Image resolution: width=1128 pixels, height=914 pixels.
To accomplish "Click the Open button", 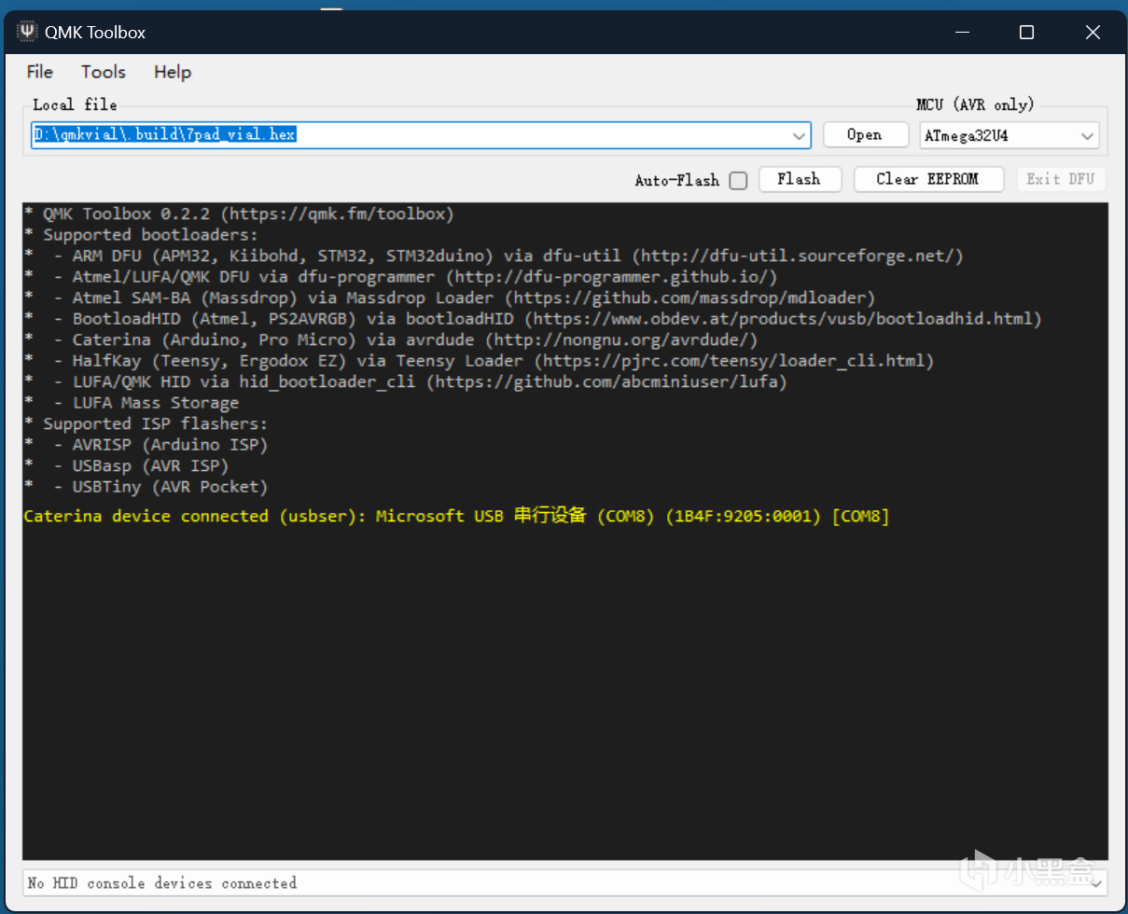I will [865, 135].
